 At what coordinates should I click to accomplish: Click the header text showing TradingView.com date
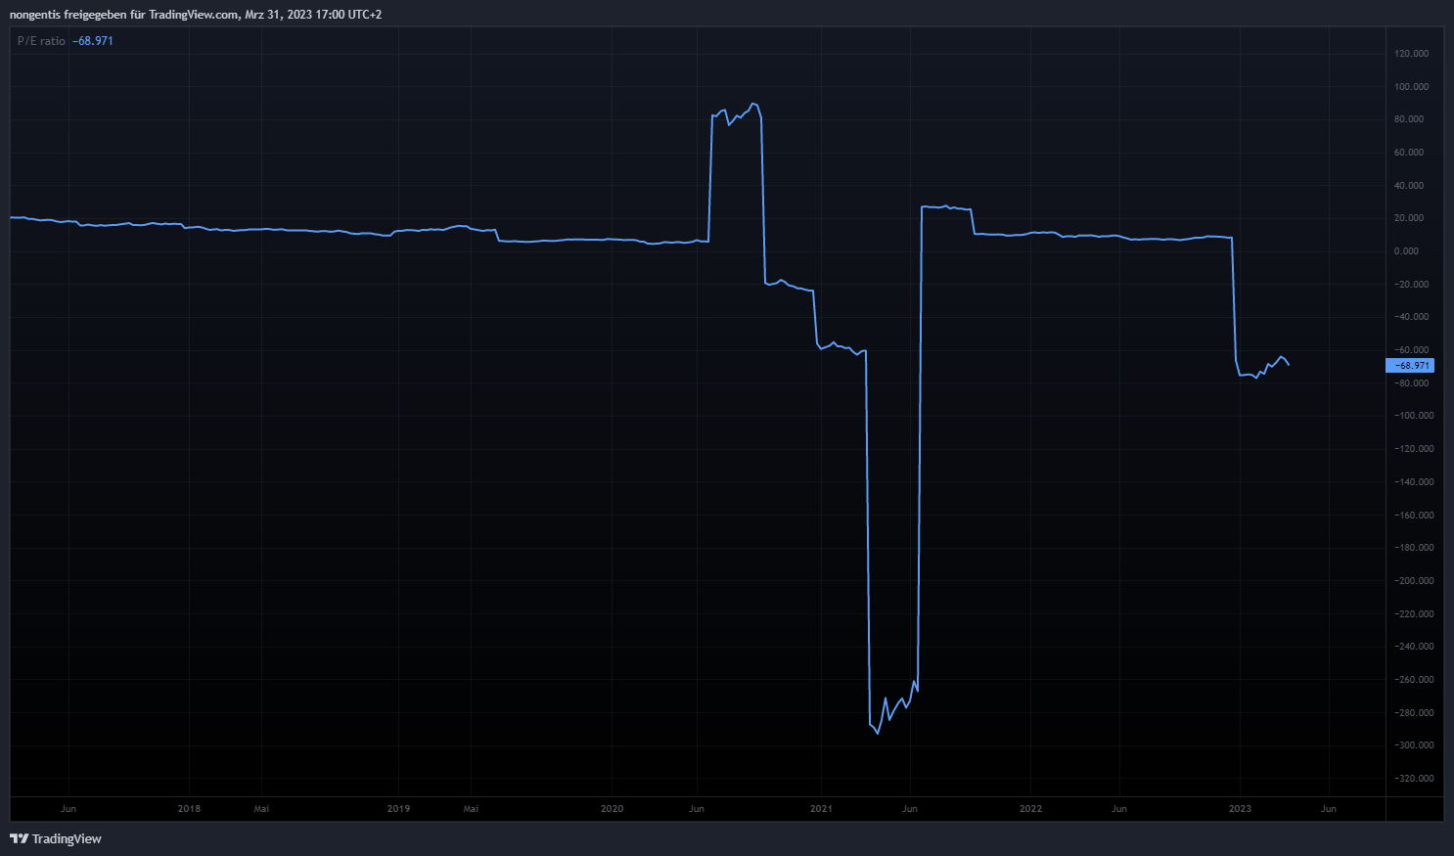tap(196, 15)
